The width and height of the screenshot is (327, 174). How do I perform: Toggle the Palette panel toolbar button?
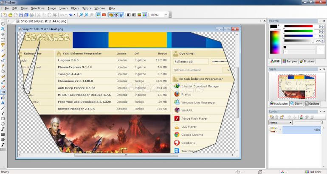pos(111,15)
